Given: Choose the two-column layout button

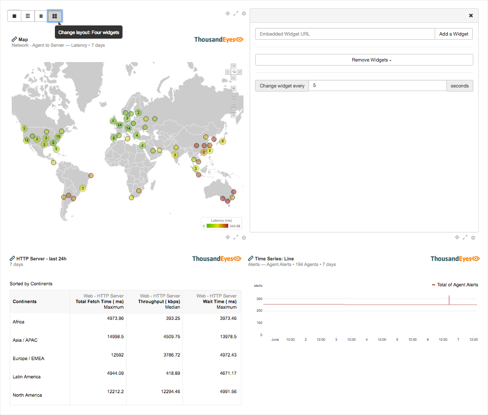Looking at the screenshot, I should tap(41, 16).
